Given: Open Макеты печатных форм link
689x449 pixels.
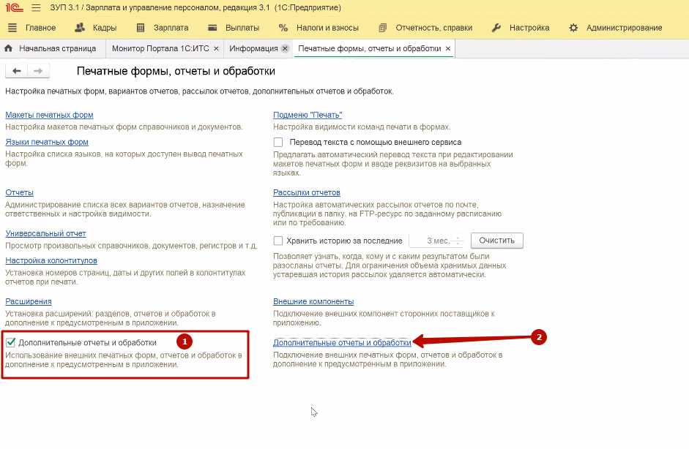Looking at the screenshot, I should 49,115.
